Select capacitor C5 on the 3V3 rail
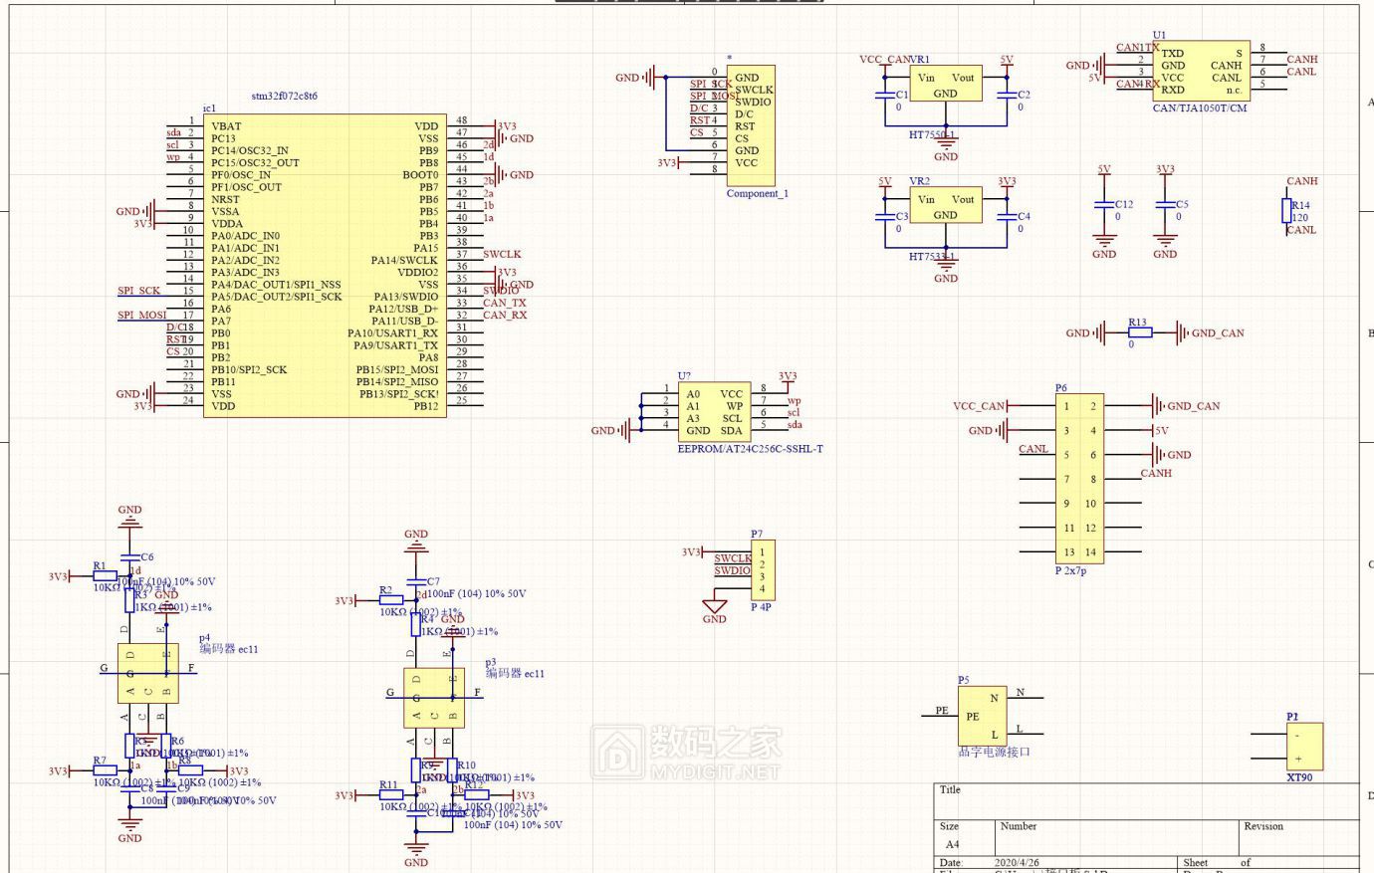Image resolution: width=1374 pixels, height=873 pixels. pos(1165,204)
